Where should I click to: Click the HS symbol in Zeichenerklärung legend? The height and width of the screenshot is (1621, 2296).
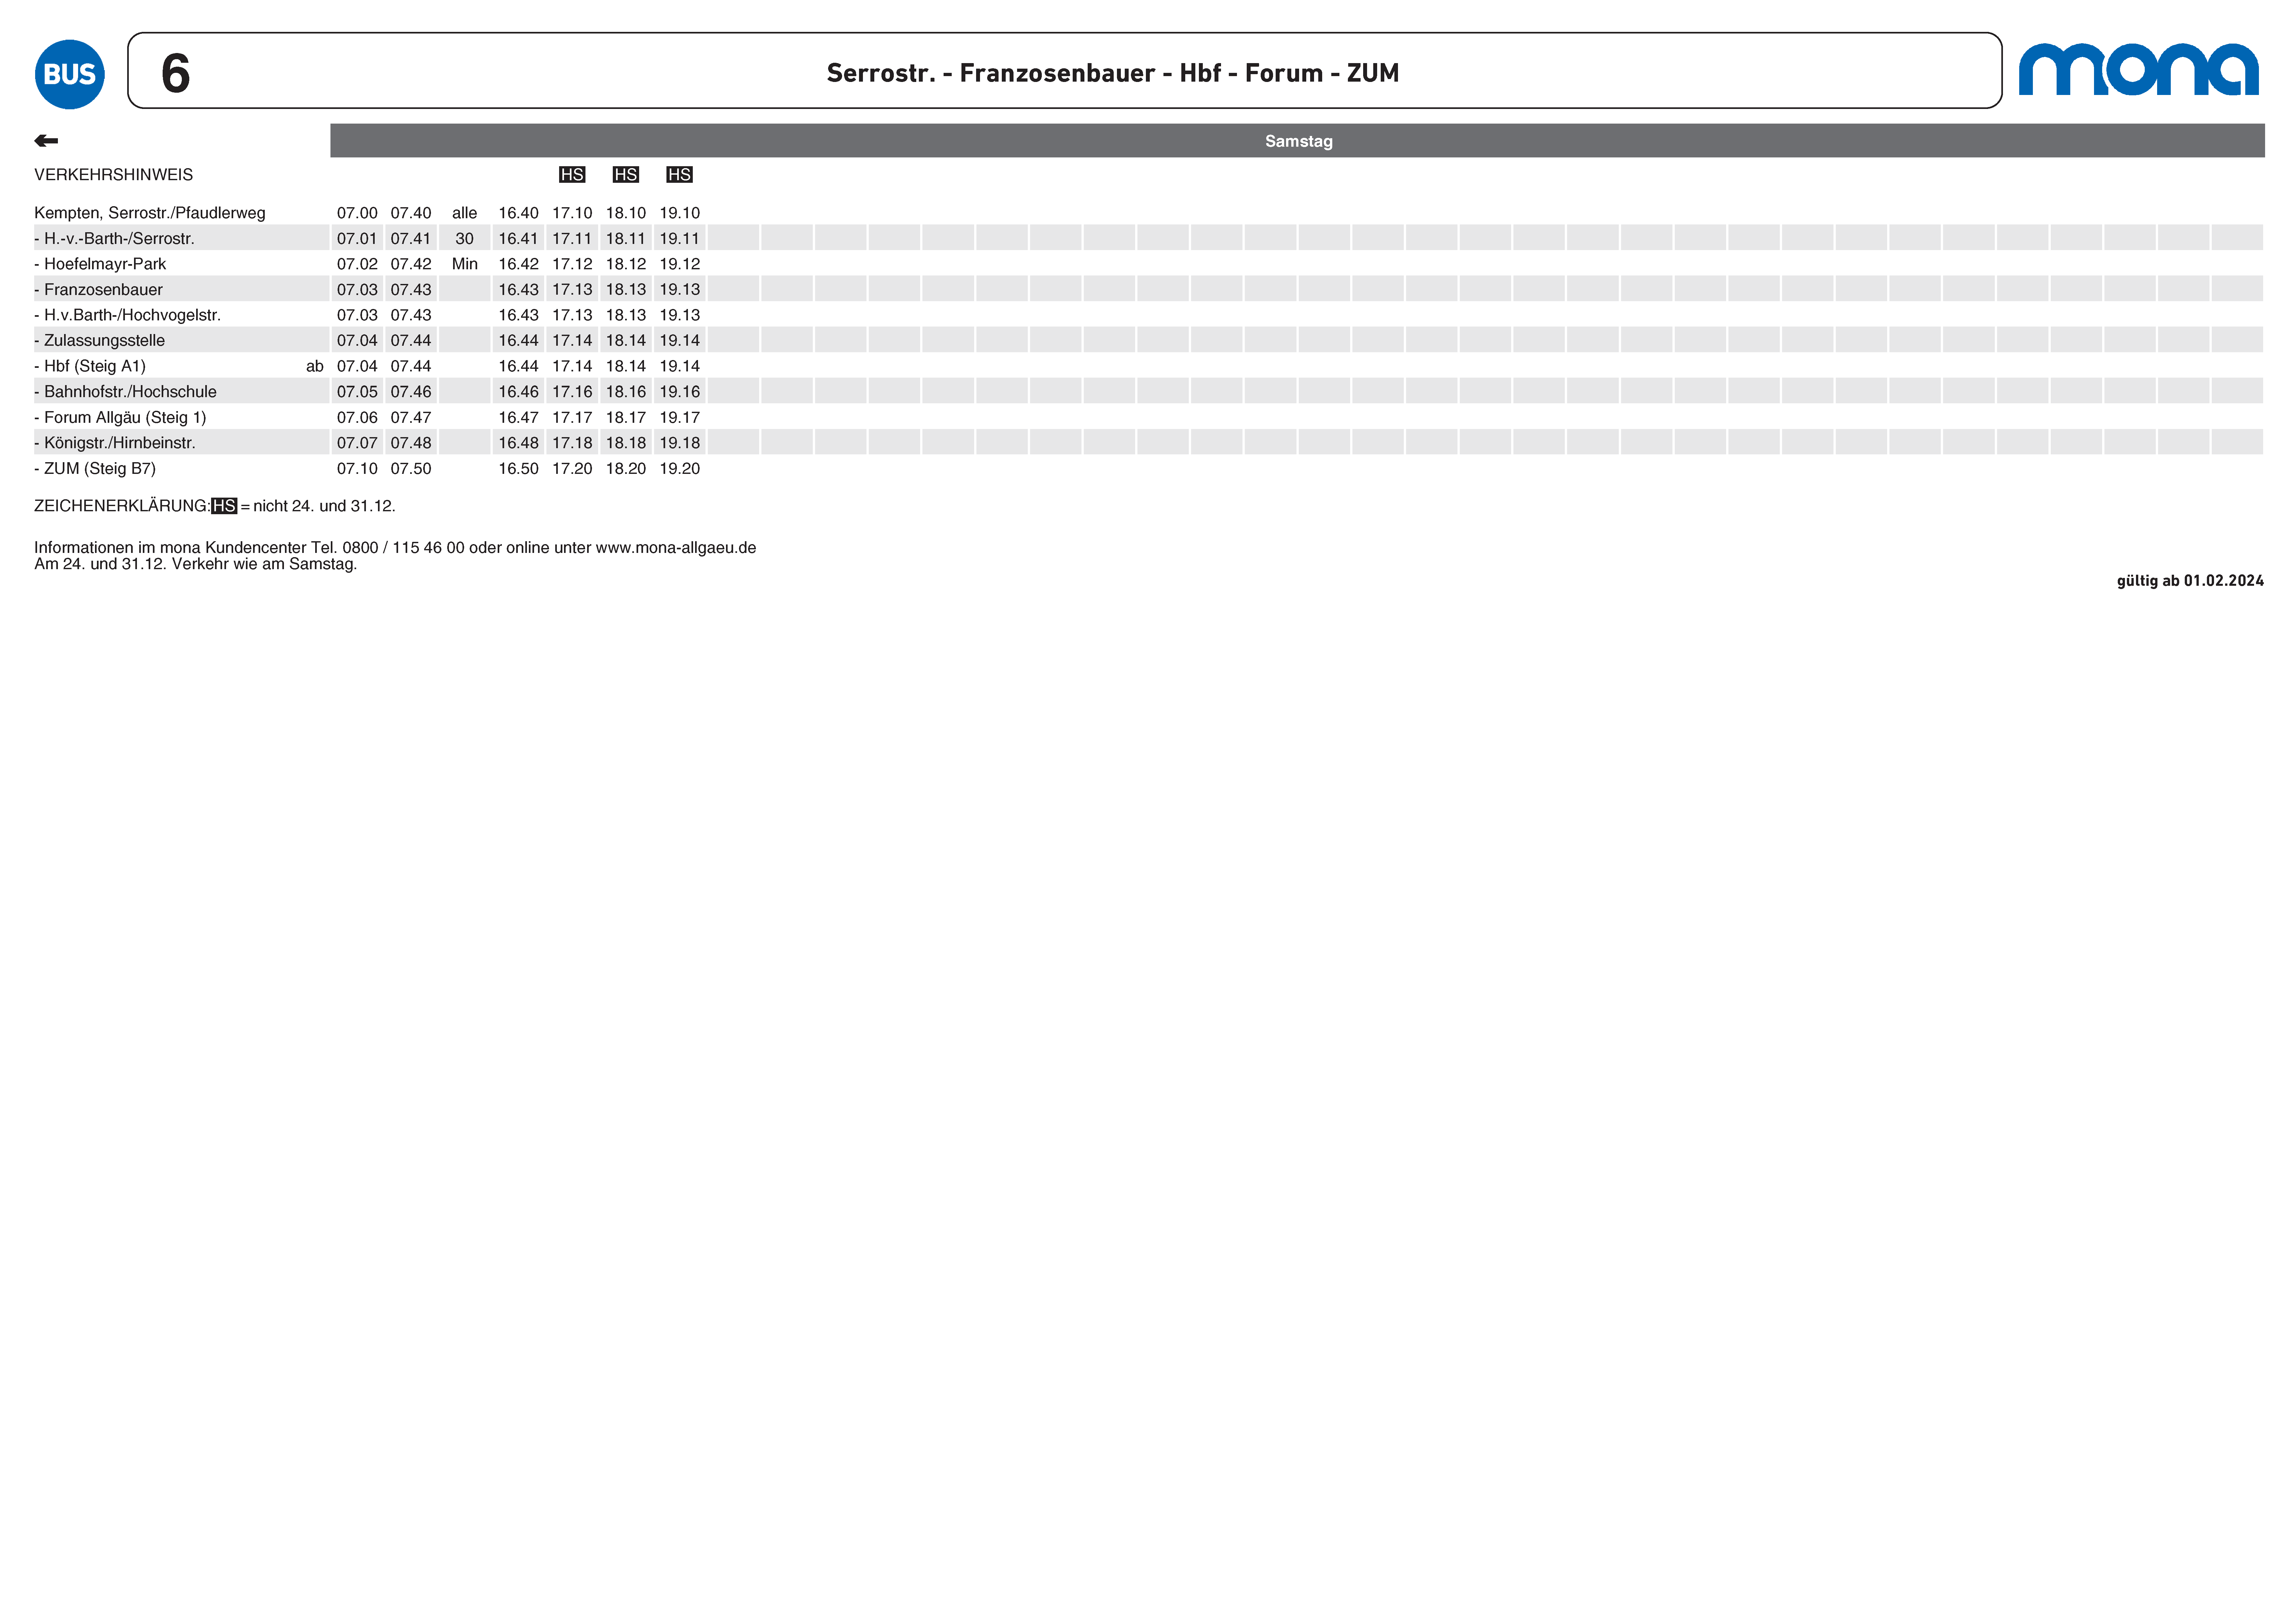pos(224,506)
